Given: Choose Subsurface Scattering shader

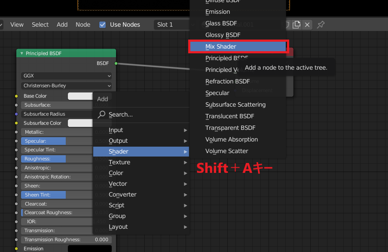Looking at the screenshot, I should pyautogui.click(x=238, y=104).
